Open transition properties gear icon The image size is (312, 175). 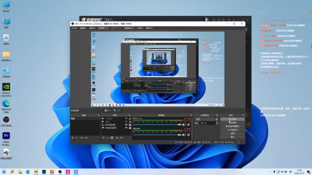point(216,119)
